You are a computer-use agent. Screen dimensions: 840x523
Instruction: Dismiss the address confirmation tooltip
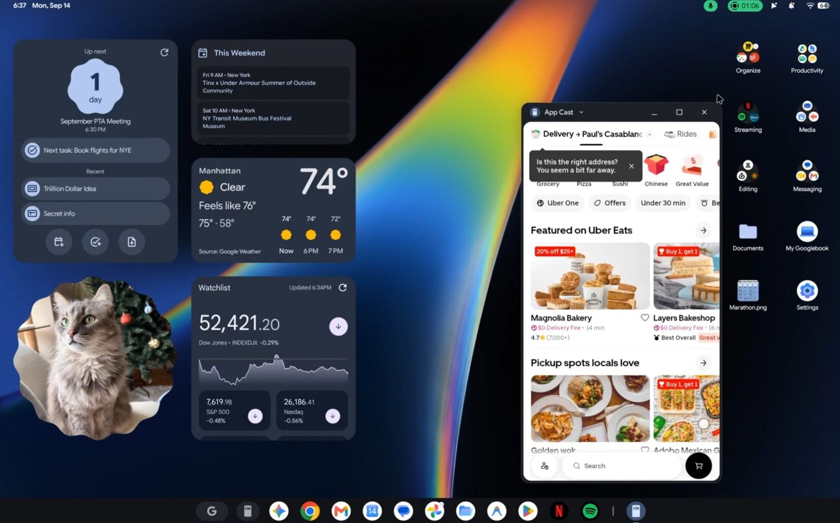[631, 166]
